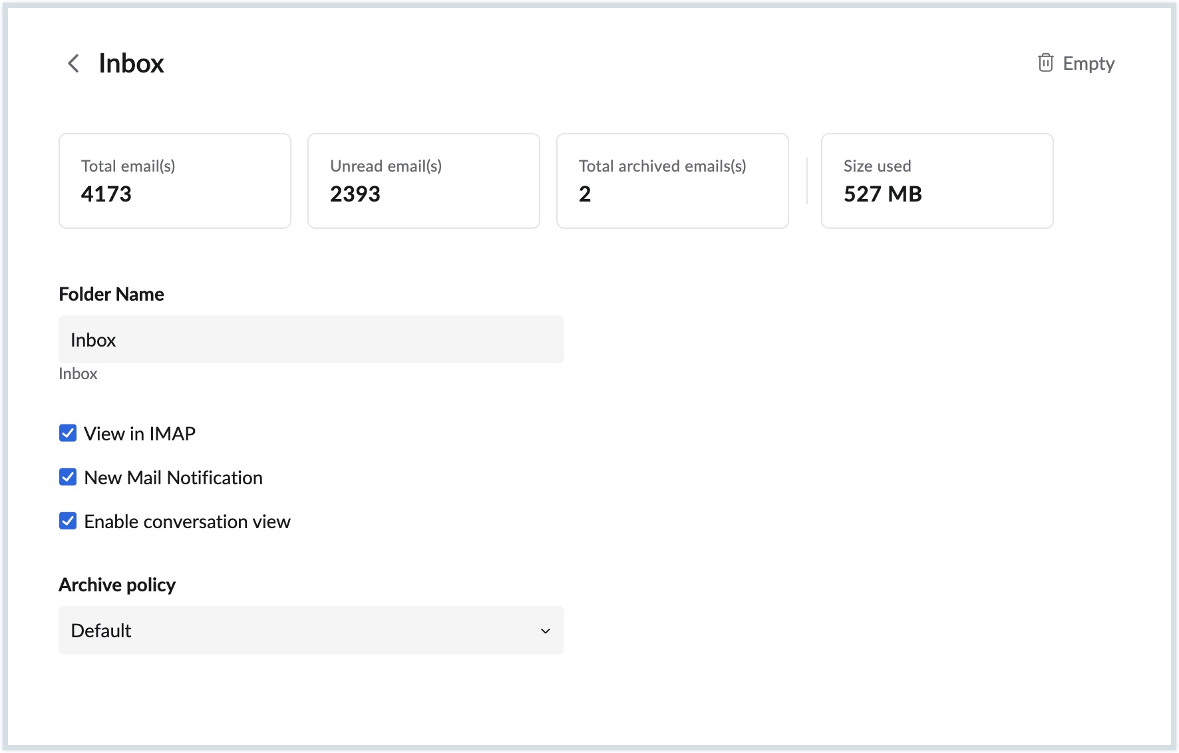Open the Archive policy Default dropdown
This screenshot has width=1179, height=753.
click(311, 631)
